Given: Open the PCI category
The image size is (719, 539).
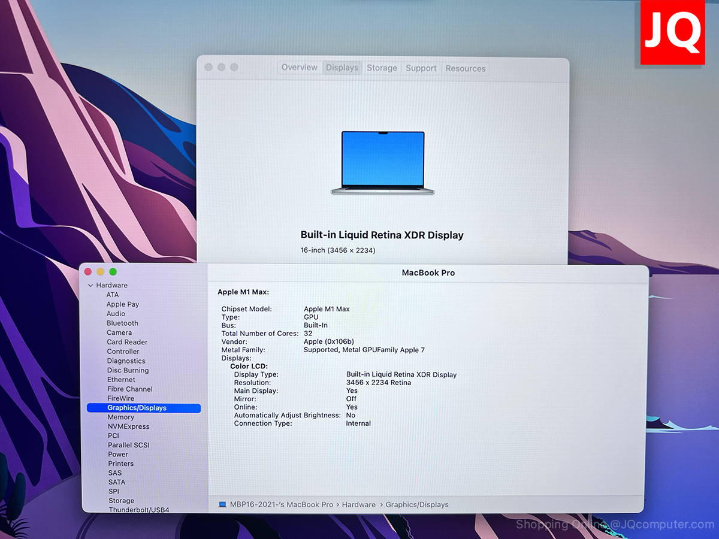Looking at the screenshot, I should coord(113,436).
